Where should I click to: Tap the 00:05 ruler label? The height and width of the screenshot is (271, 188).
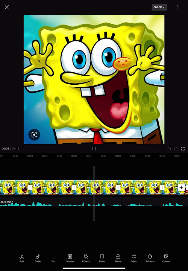point(59,156)
